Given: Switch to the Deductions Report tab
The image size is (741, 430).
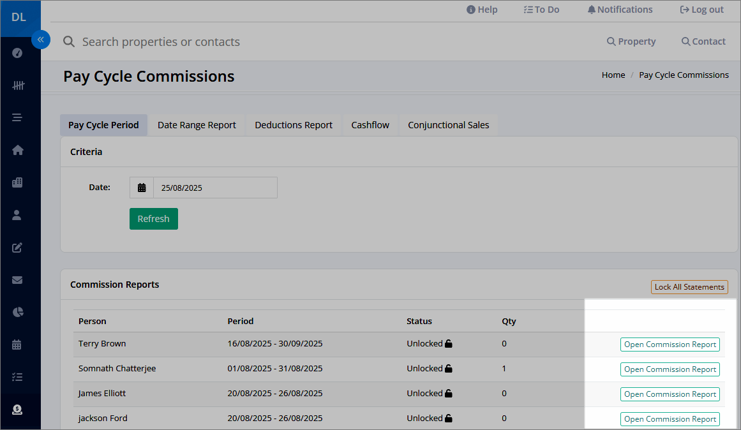Looking at the screenshot, I should point(294,125).
